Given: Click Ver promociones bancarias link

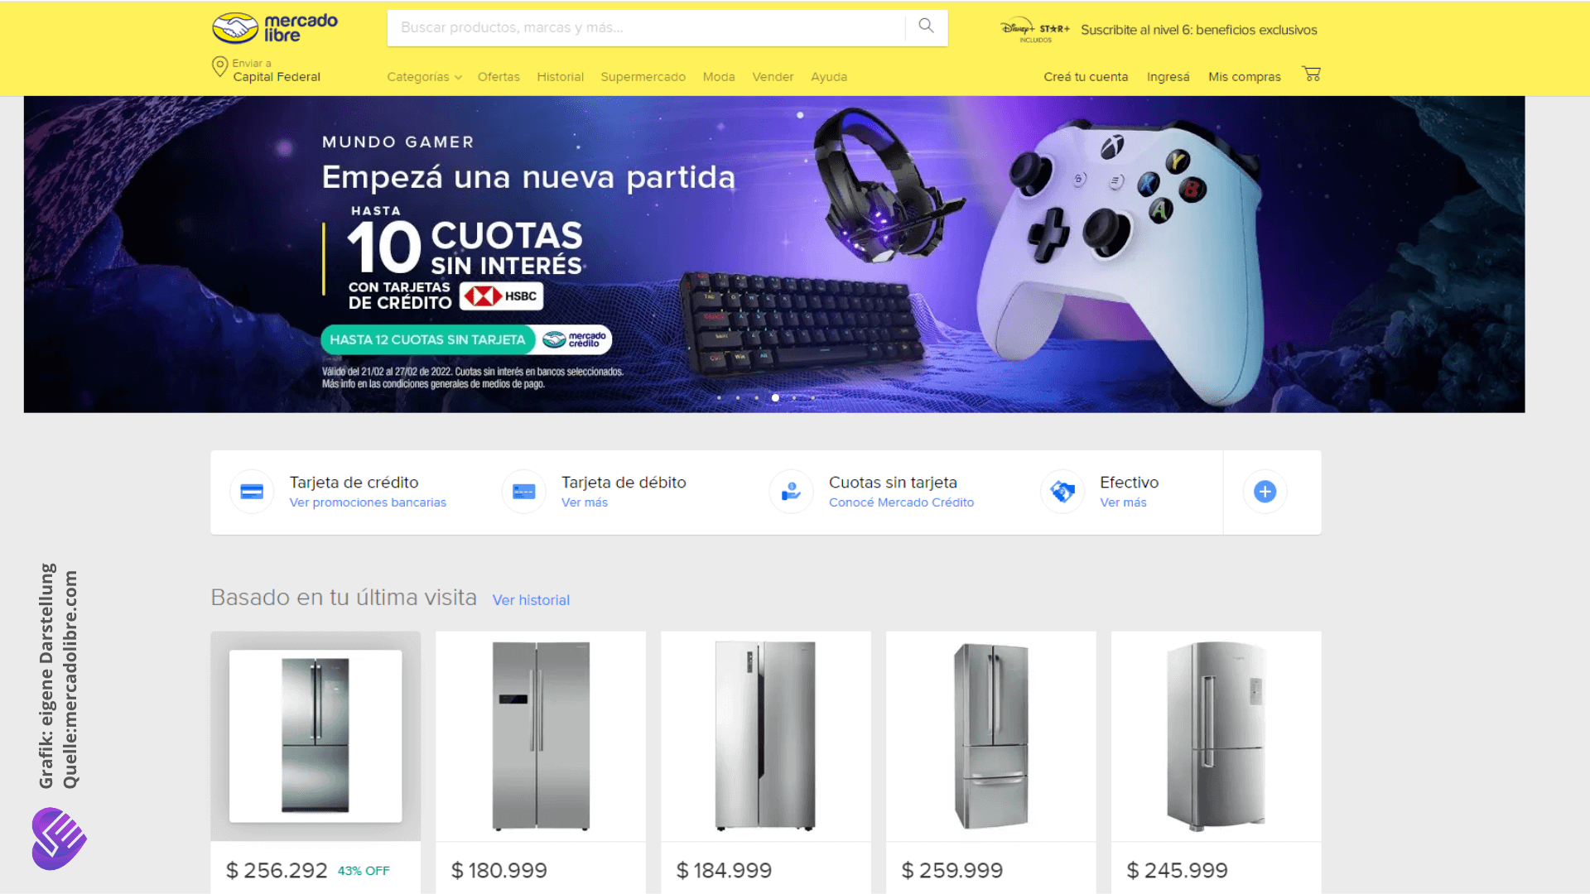Looking at the screenshot, I should tap(368, 502).
